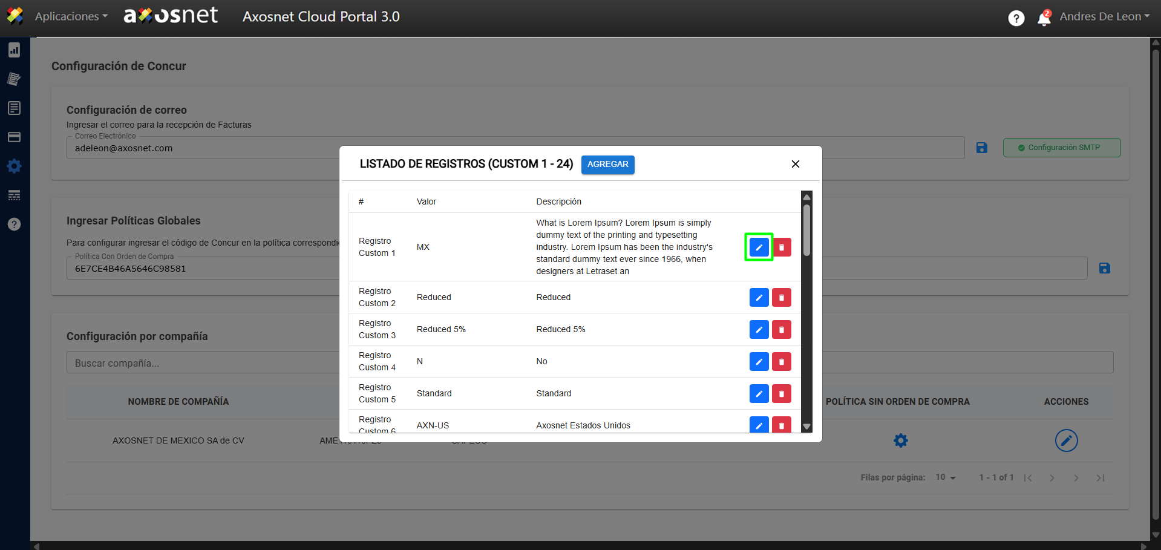Open the notifications bell
Viewport: 1161px width, 550px height.
tap(1044, 18)
